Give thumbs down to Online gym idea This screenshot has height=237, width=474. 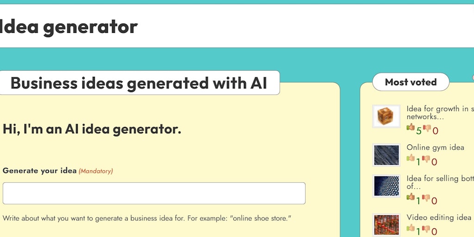(426, 159)
